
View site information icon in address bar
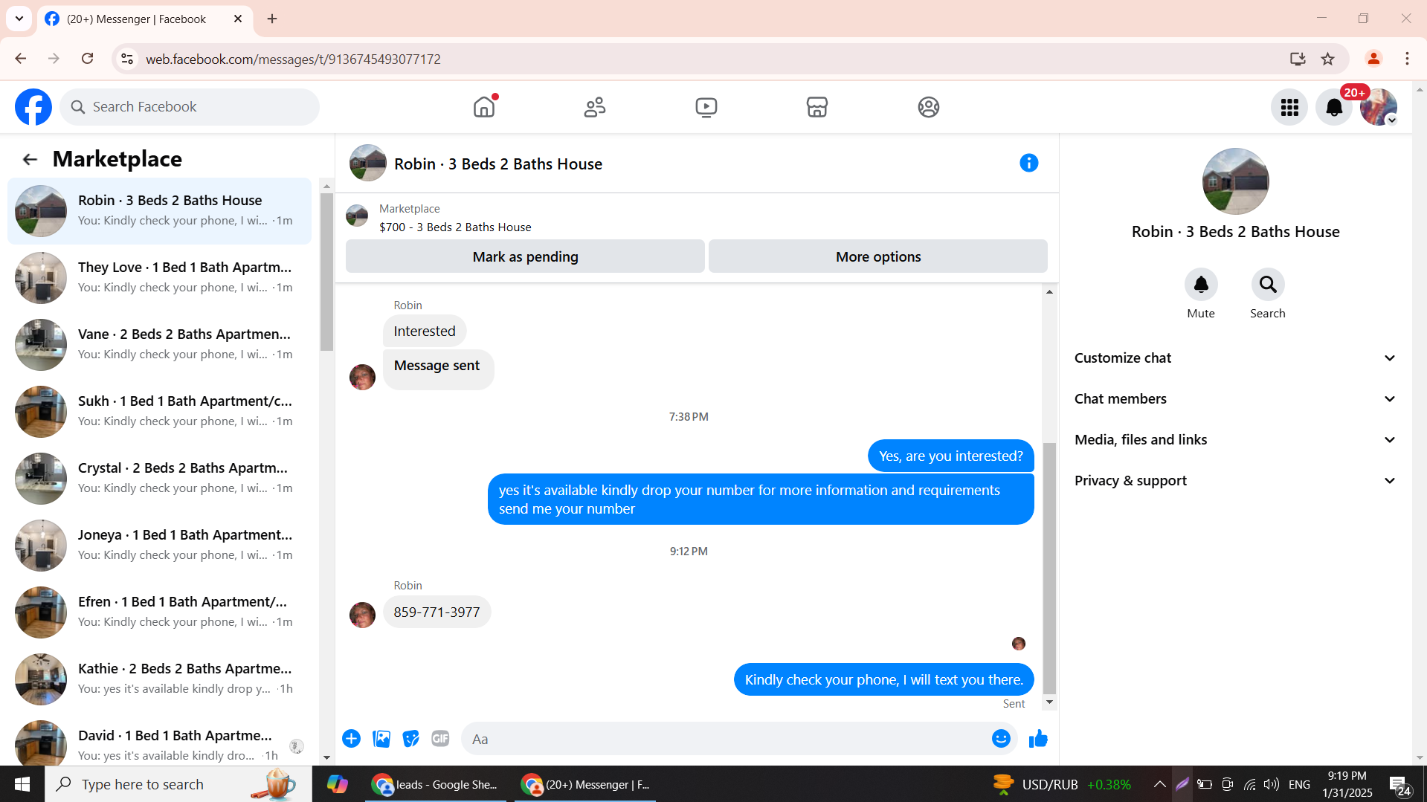coord(127,59)
